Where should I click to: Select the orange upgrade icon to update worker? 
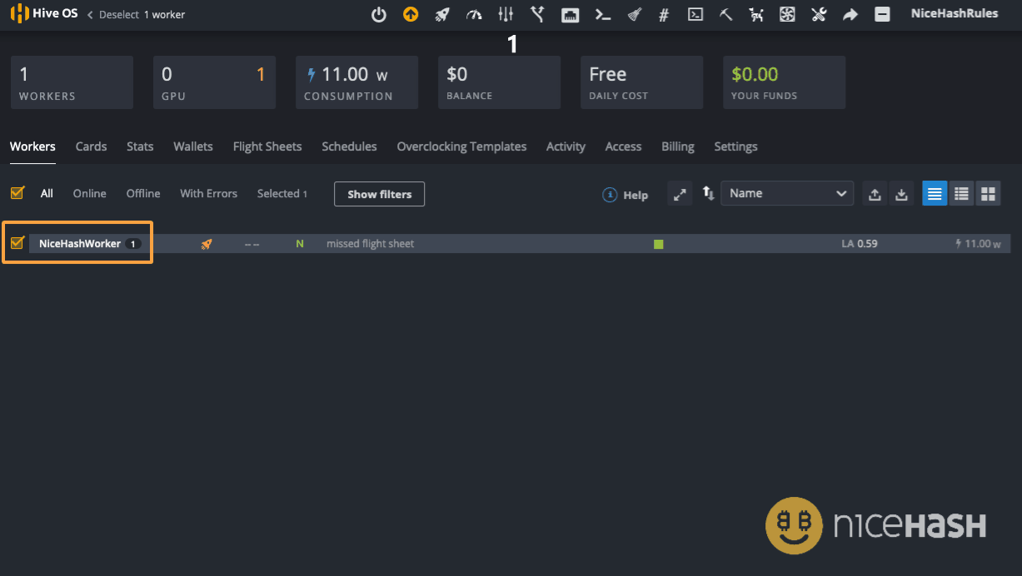tap(411, 13)
